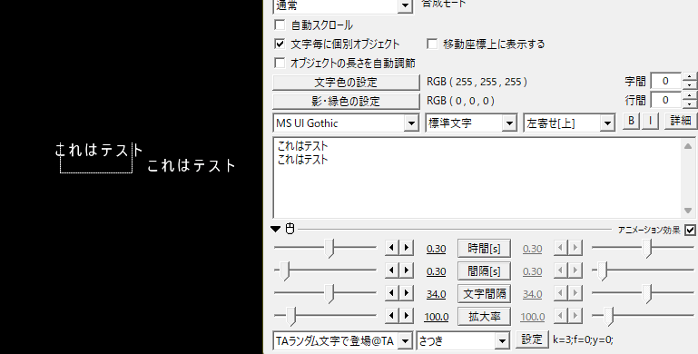Click the 設定 button
698x354 pixels.
pyautogui.click(x=532, y=339)
